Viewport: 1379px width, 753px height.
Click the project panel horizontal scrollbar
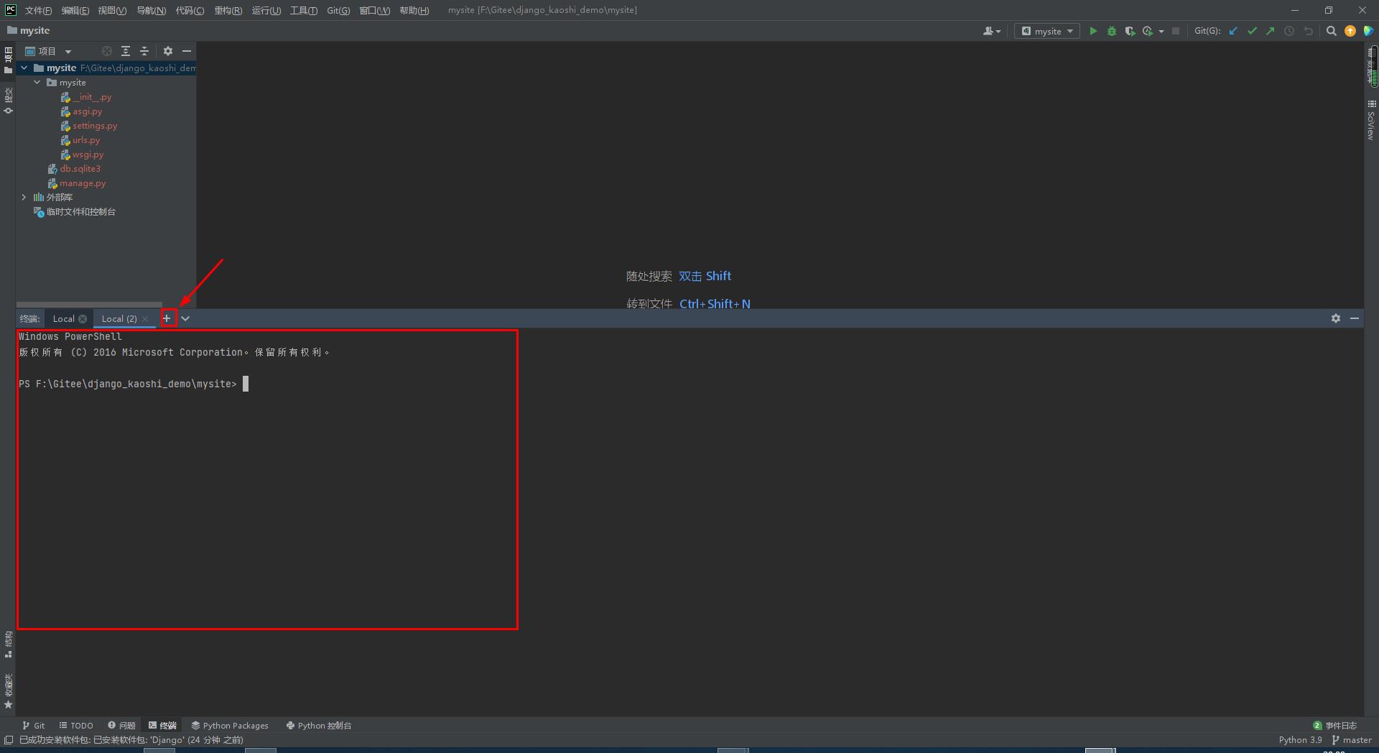[x=89, y=305]
